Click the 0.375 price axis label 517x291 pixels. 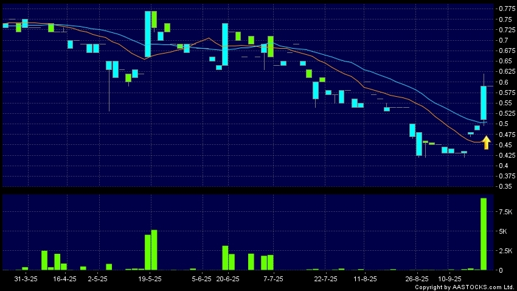point(507,176)
